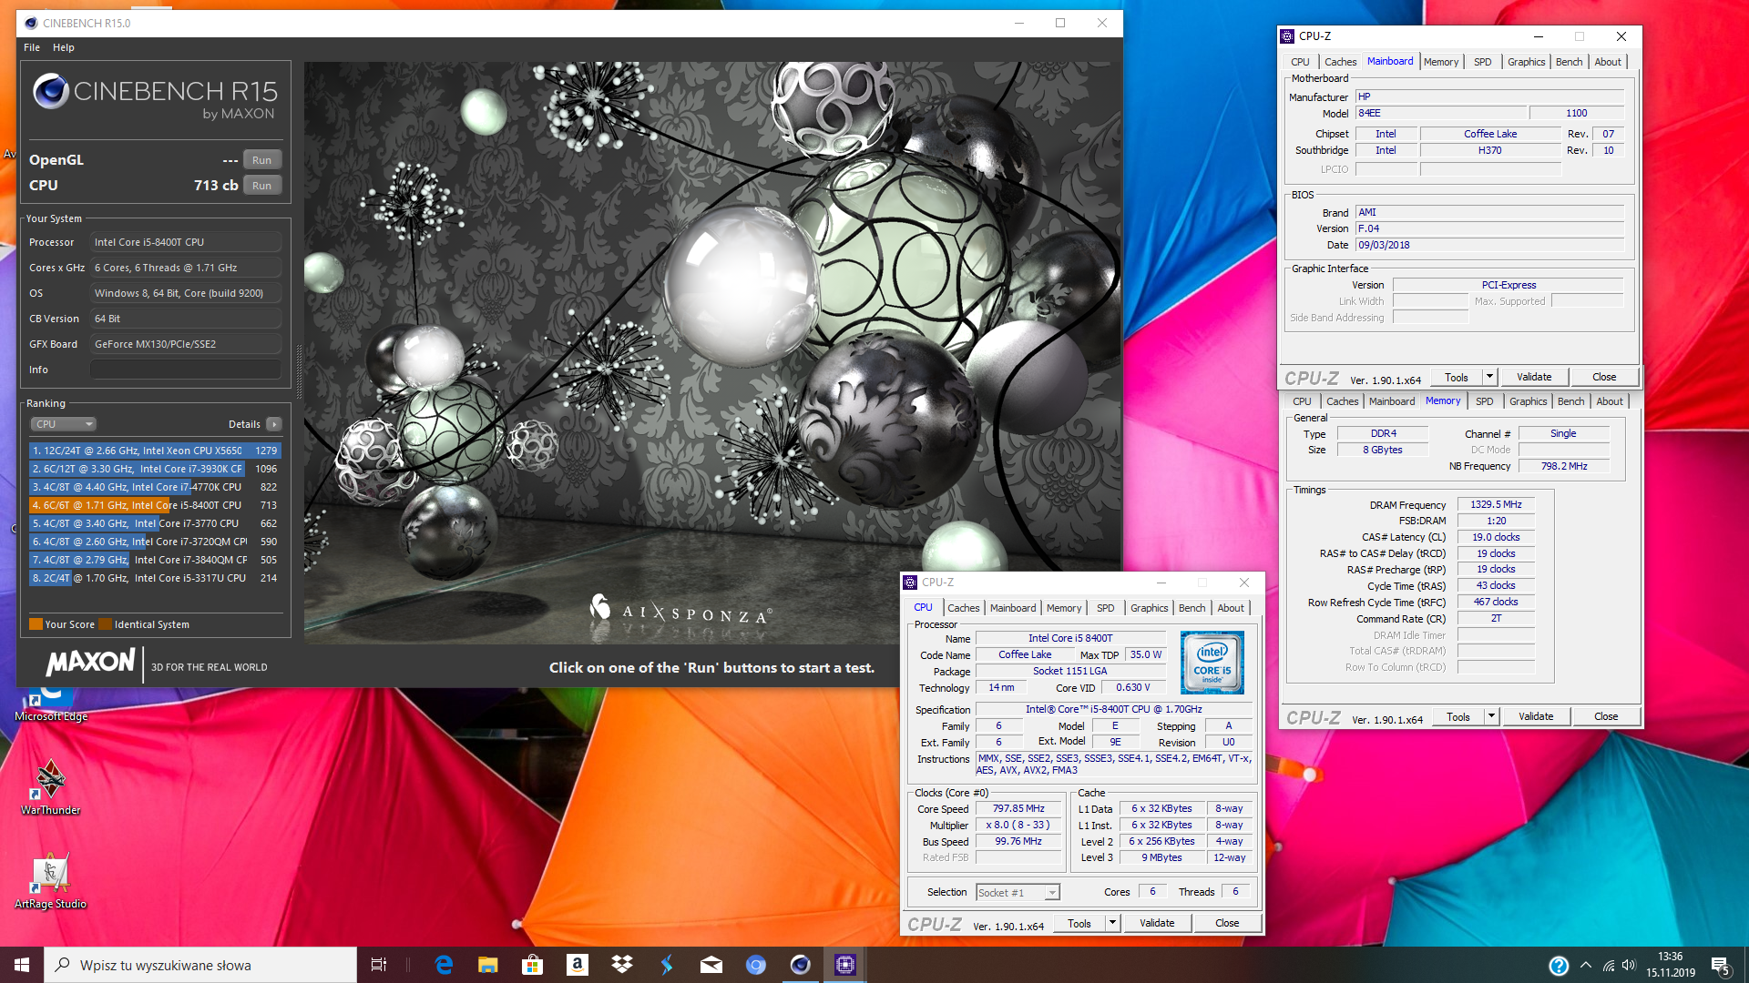This screenshot has height=983, width=1749.
Task: Open the CPU ranking type dropdown
Action: 64,424
